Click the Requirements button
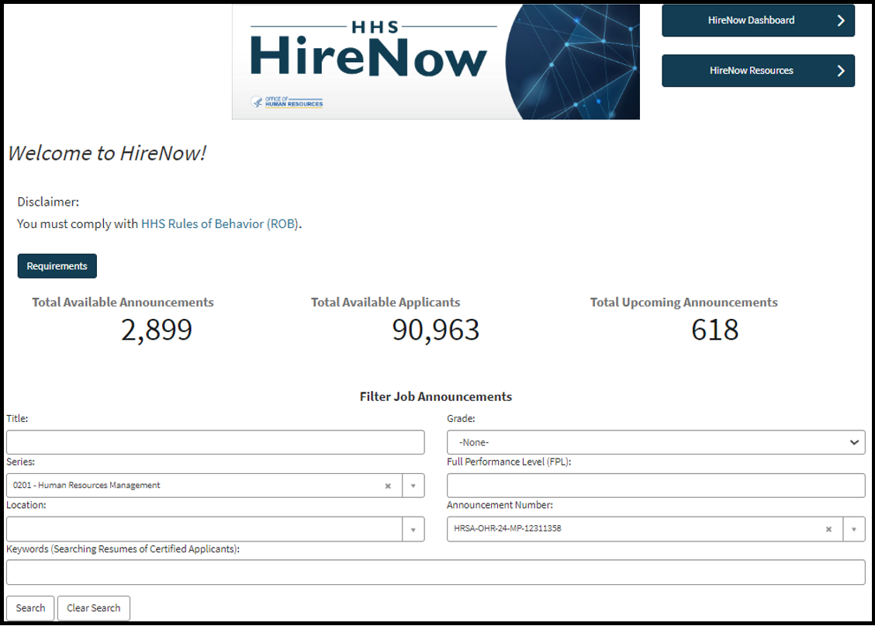 pos(57,265)
